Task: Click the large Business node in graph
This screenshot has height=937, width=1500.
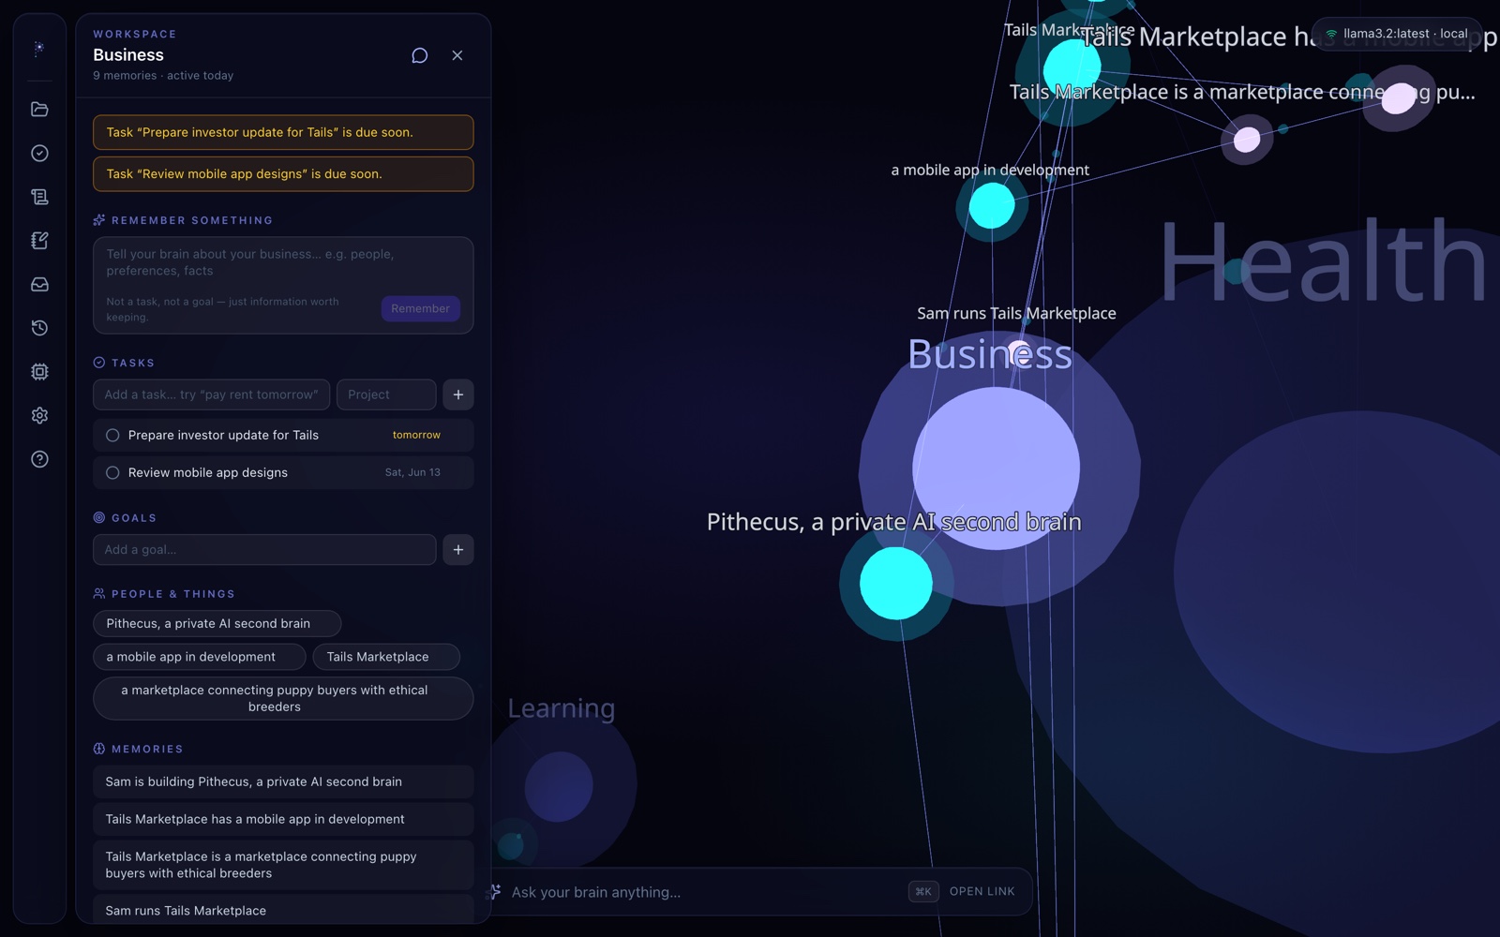Action: (x=996, y=468)
